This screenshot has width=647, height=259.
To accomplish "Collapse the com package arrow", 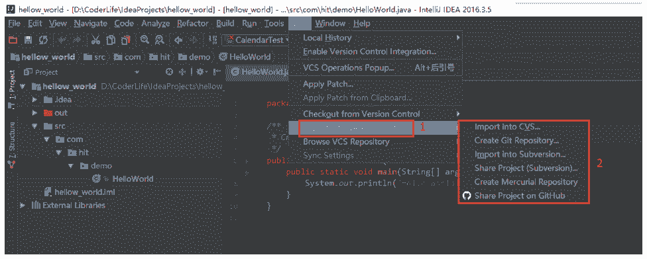I will [x=46, y=139].
